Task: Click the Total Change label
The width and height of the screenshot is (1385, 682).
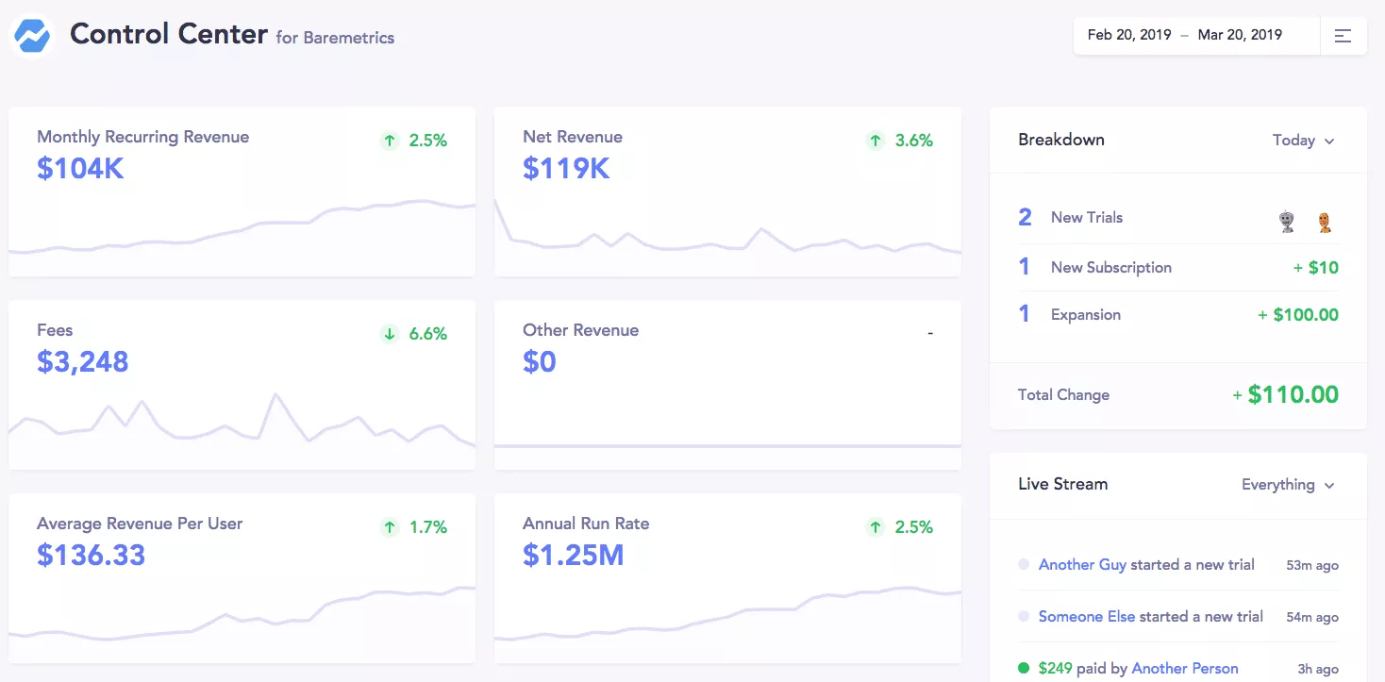Action: coord(1063,395)
